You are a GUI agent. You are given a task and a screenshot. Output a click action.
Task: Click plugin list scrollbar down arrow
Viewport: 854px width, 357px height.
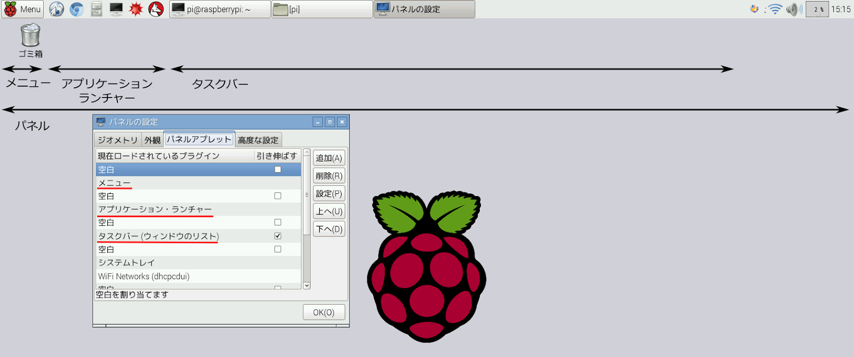click(306, 286)
